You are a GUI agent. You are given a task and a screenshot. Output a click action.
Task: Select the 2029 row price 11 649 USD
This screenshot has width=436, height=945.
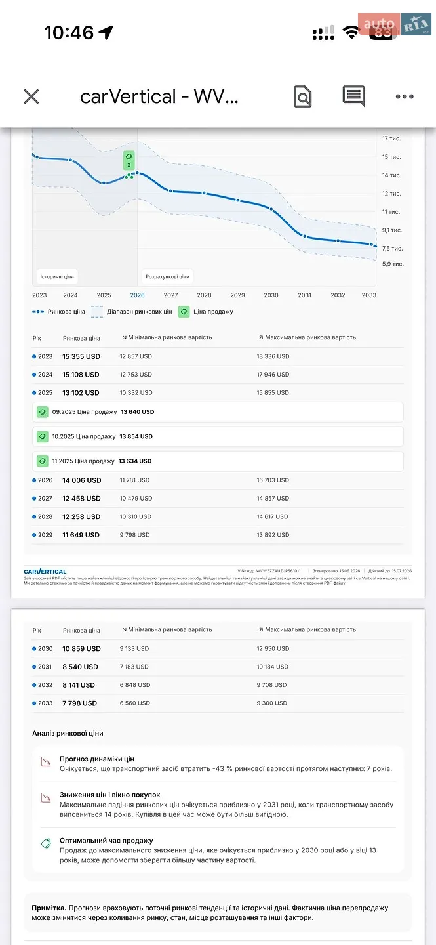[x=81, y=535]
